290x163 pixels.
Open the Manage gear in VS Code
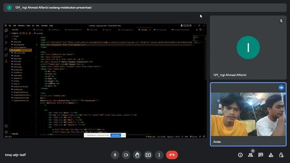point(6,132)
